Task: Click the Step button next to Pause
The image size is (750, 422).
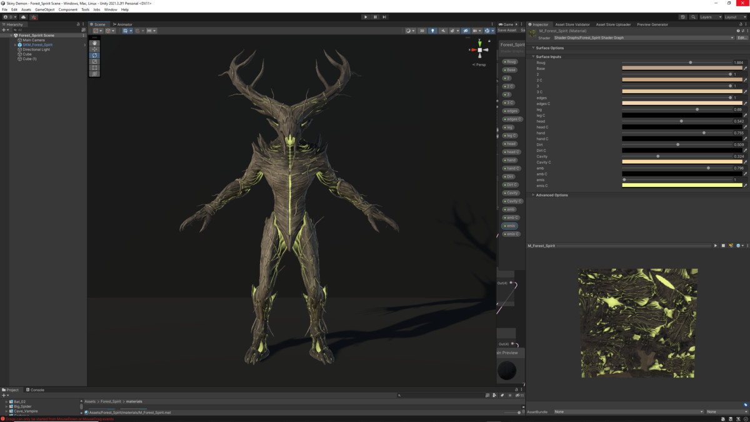Action: (383, 17)
